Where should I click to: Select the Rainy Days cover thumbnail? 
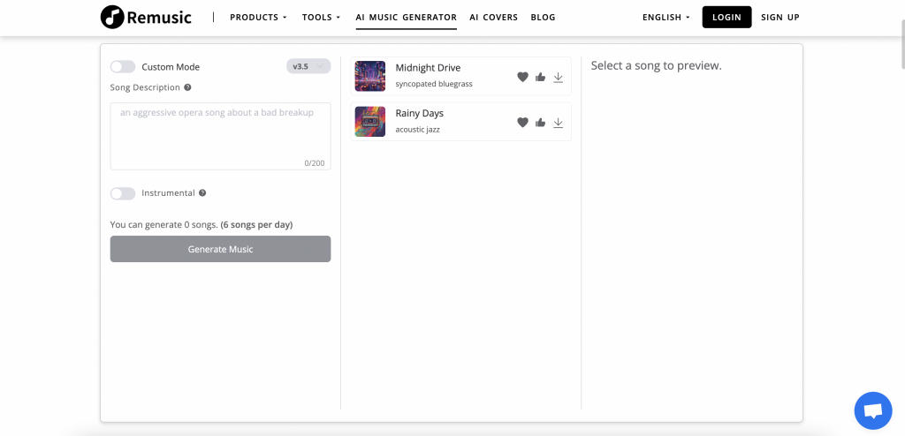pyautogui.click(x=370, y=122)
